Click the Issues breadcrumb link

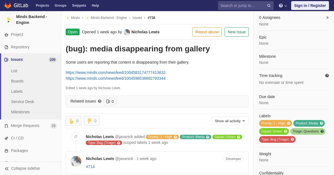click(x=137, y=18)
